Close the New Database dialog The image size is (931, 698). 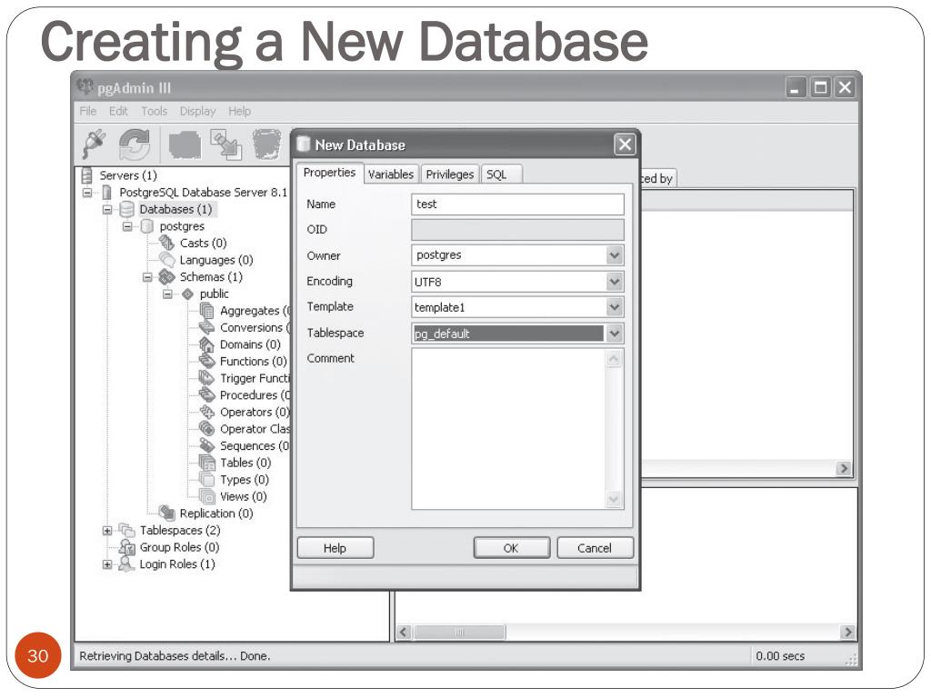[x=625, y=145]
